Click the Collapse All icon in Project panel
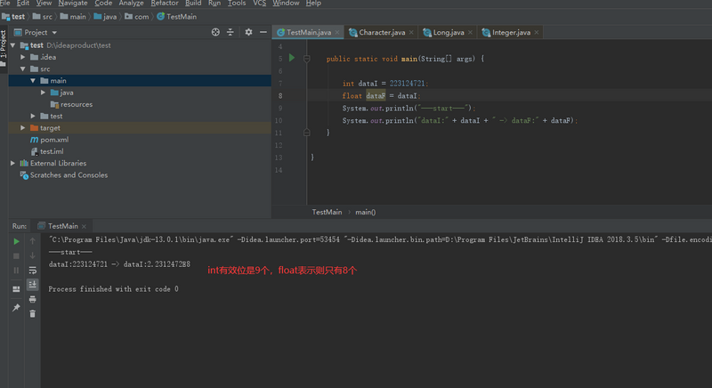Viewport: 712px width, 388px height. 231,32
